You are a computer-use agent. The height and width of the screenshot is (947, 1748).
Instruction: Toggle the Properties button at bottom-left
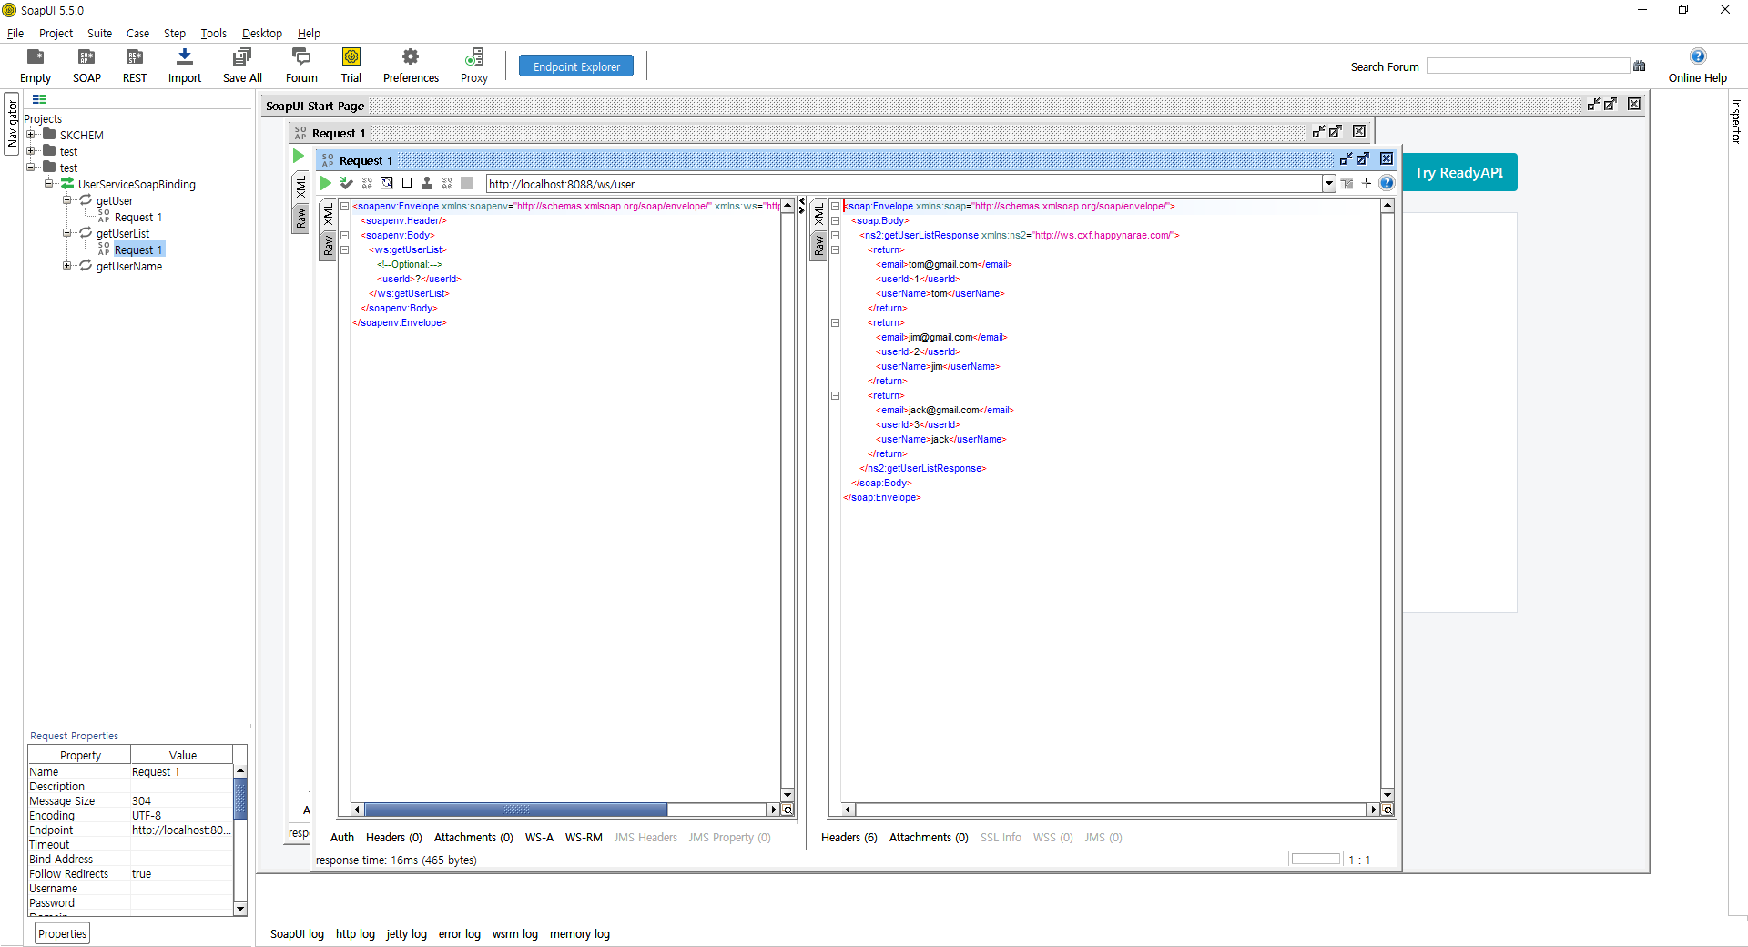(63, 933)
